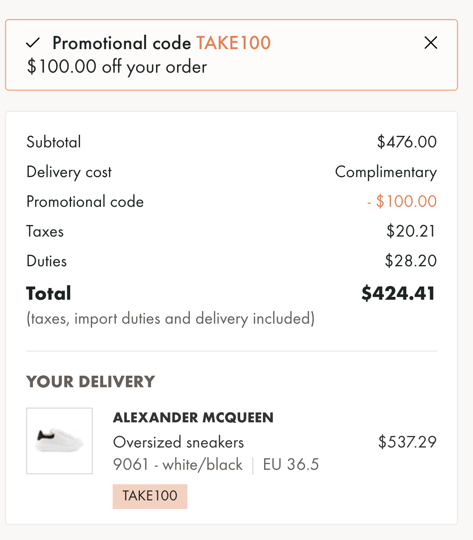
Task: Open the sneaker product thumbnail
Action: tap(59, 441)
